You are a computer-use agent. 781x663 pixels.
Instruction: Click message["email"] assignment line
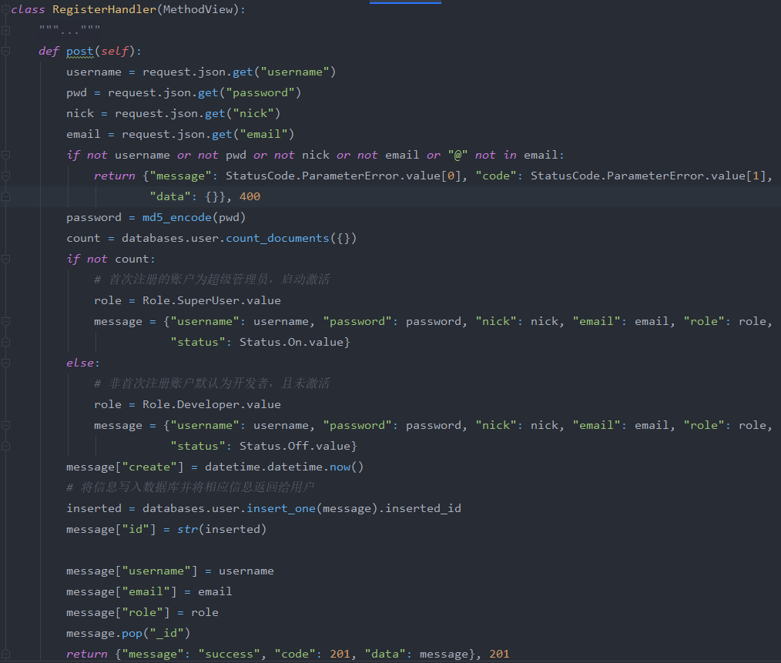point(149,591)
